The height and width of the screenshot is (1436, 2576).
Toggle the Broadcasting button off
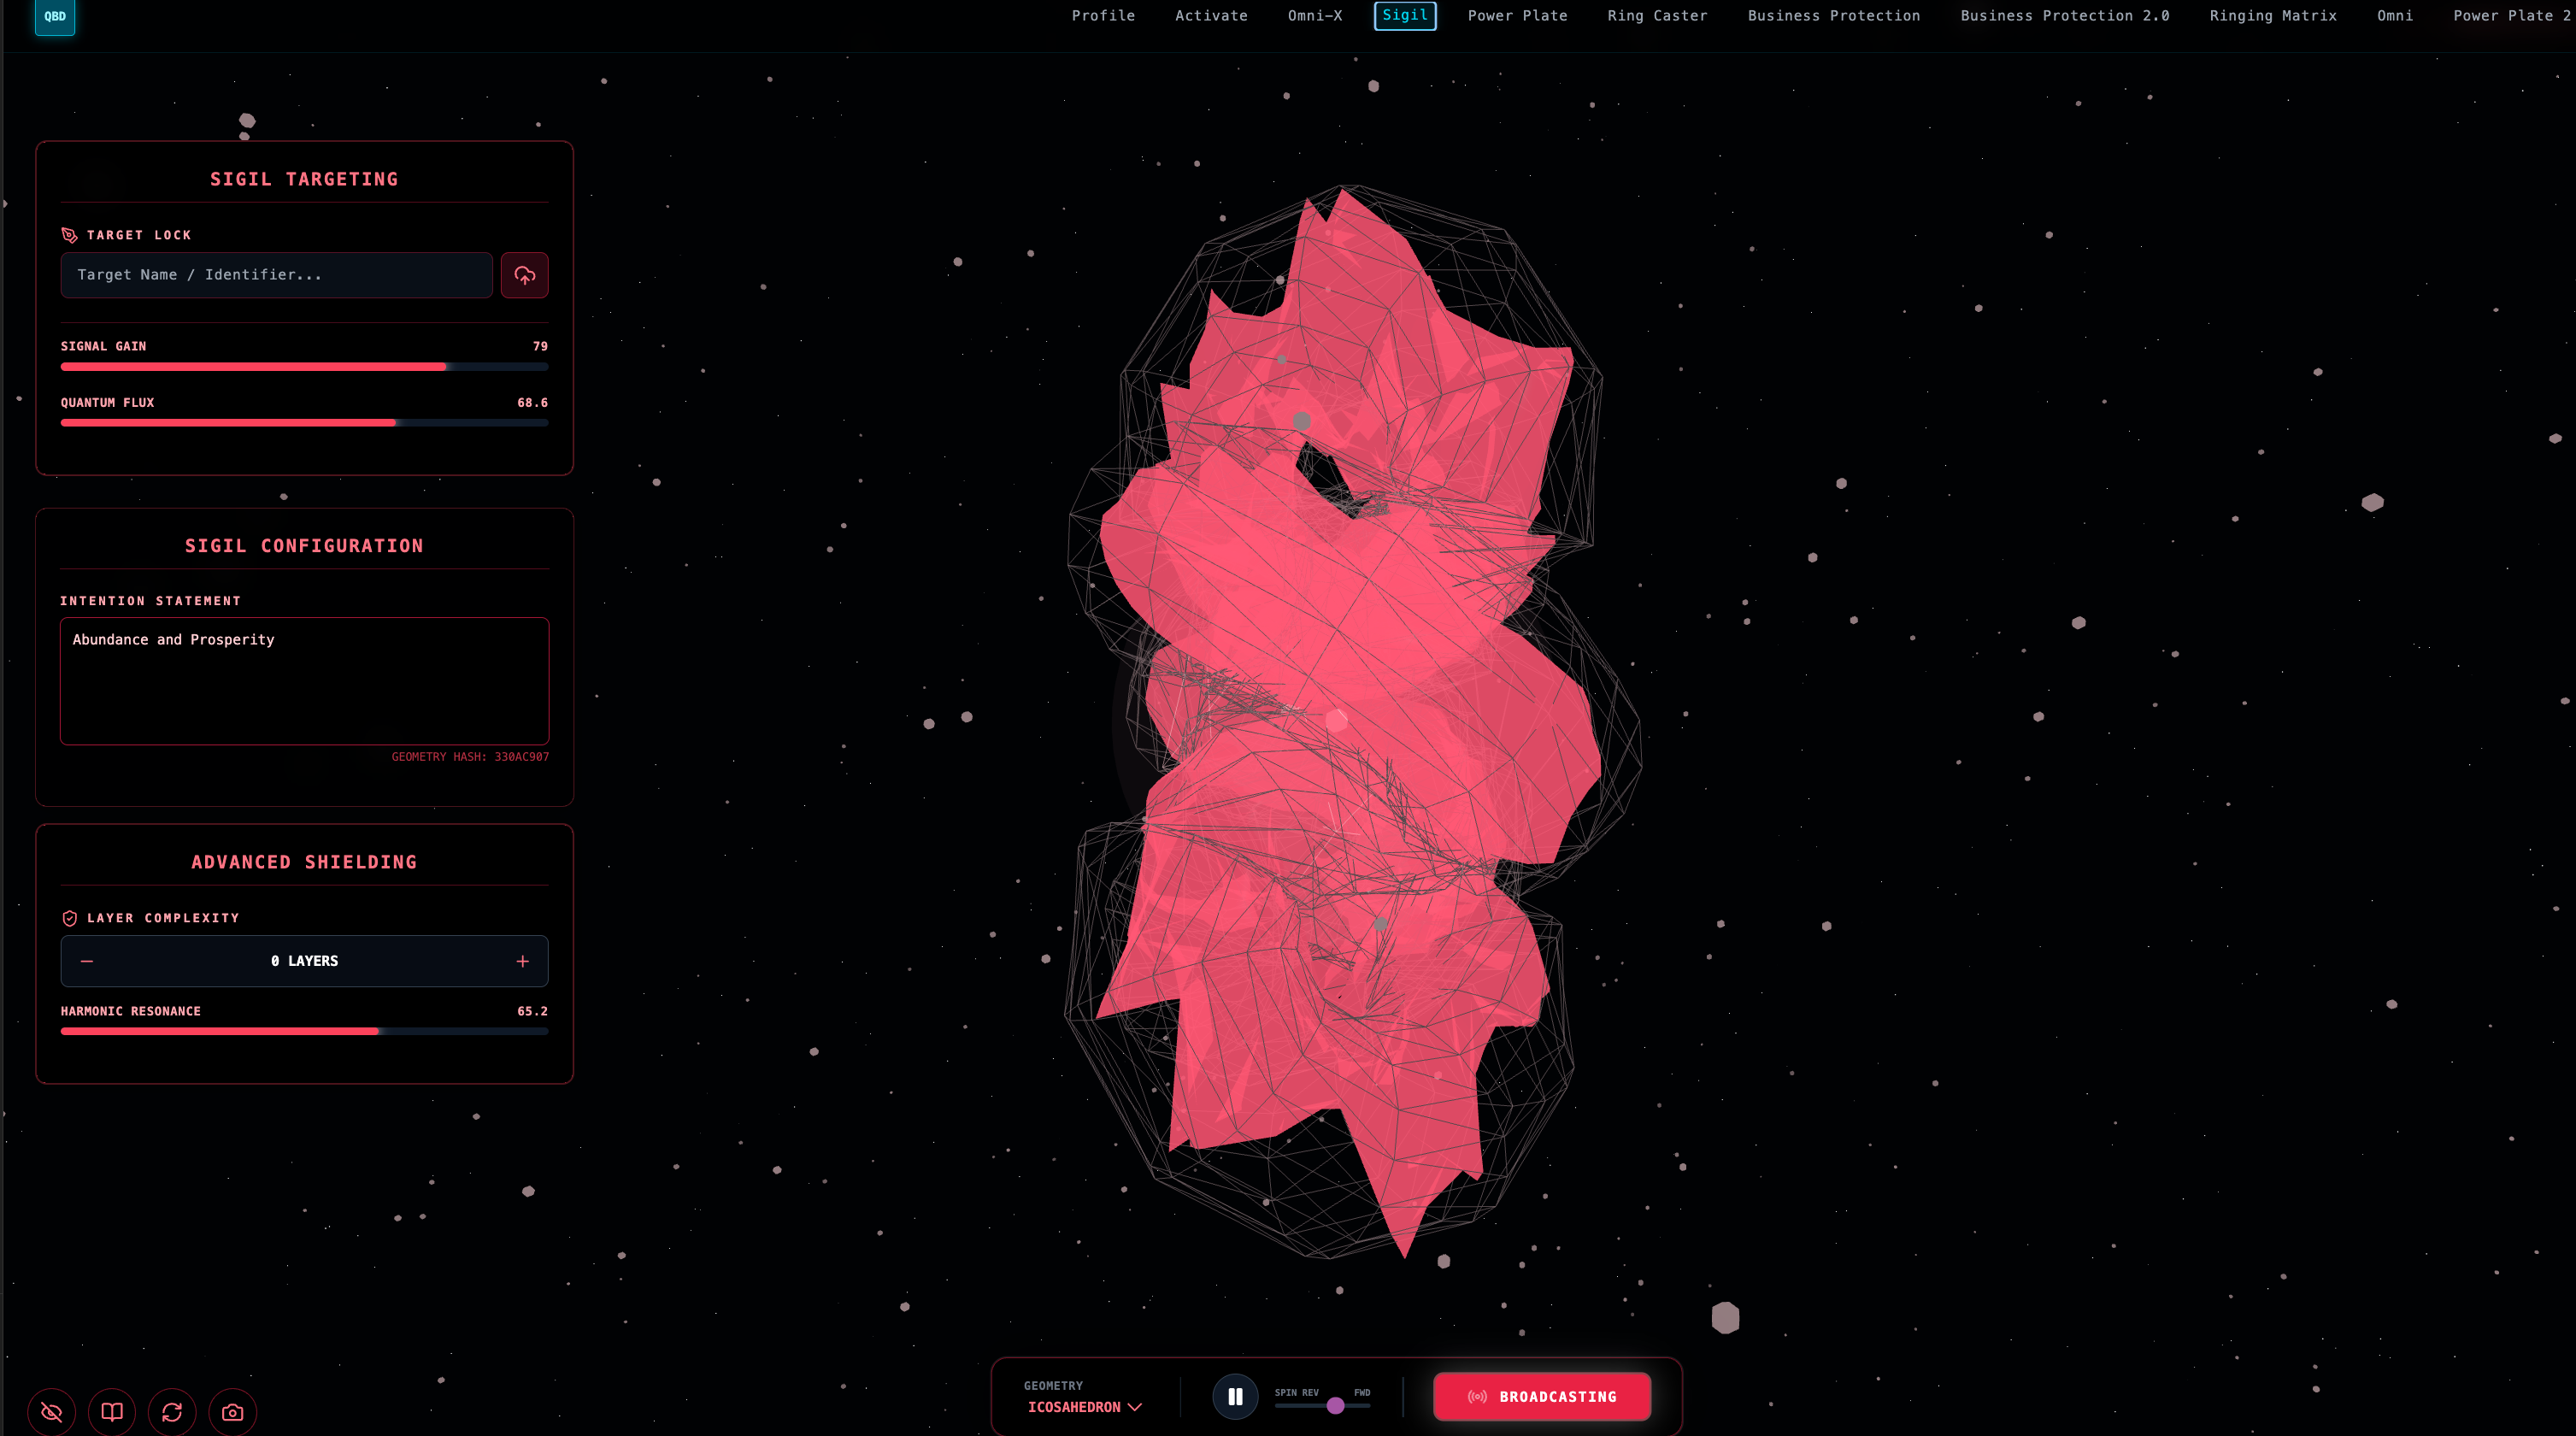(1541, 1397)
